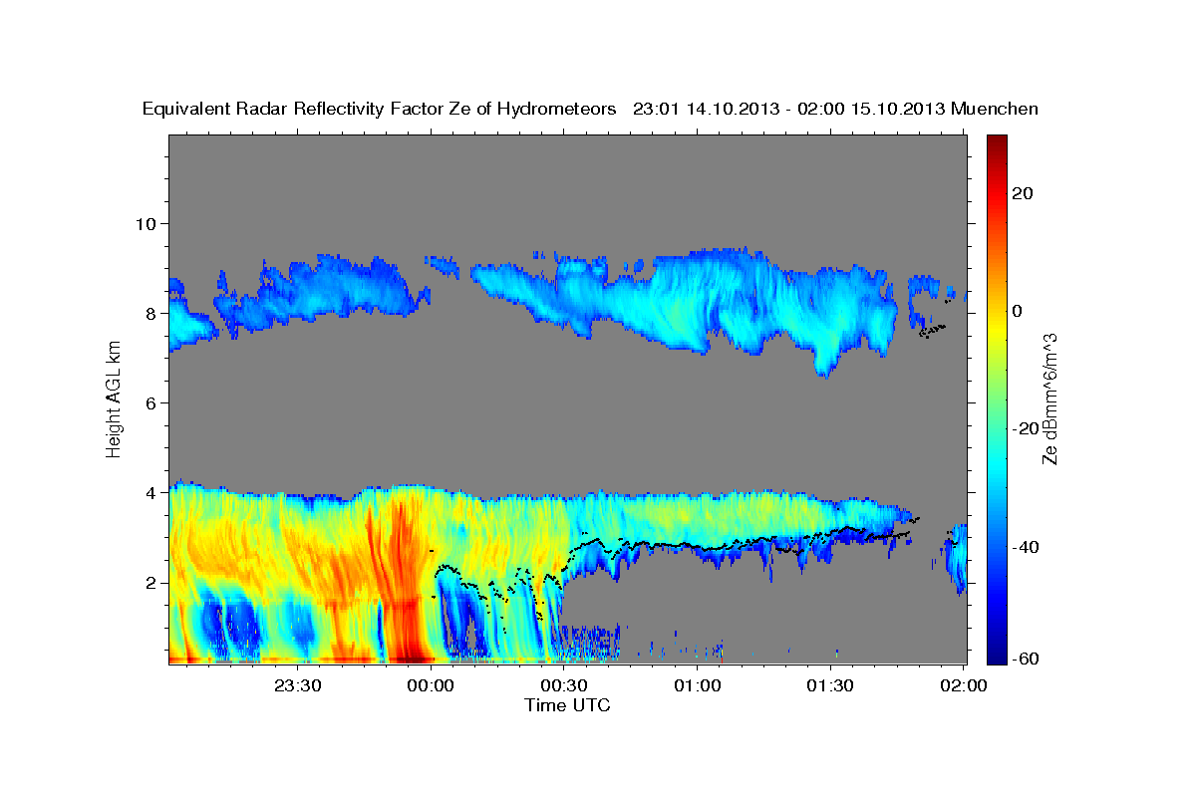The height and width of the screenshot is (797, 1196).
Task: Click the dark red top of the colorbar
Action: tap(997, 144)
